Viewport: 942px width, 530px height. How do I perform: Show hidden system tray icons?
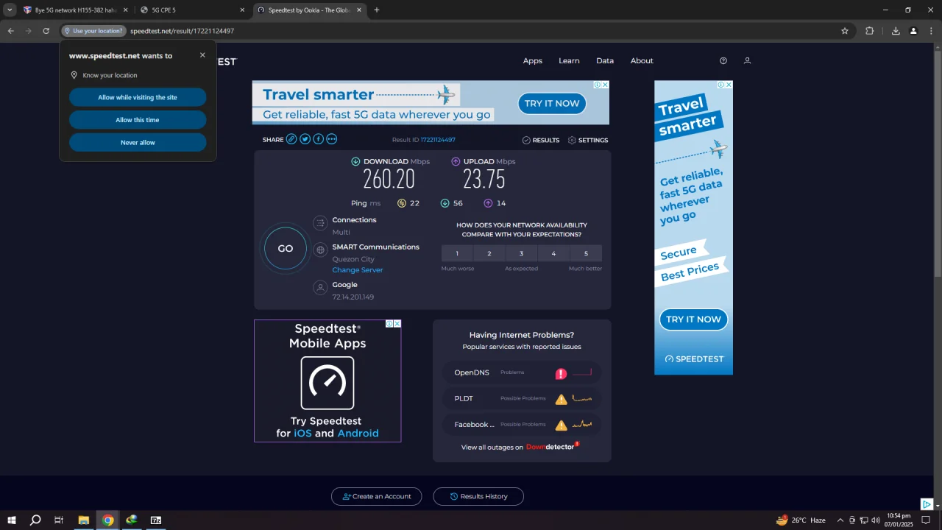[840, 520]
